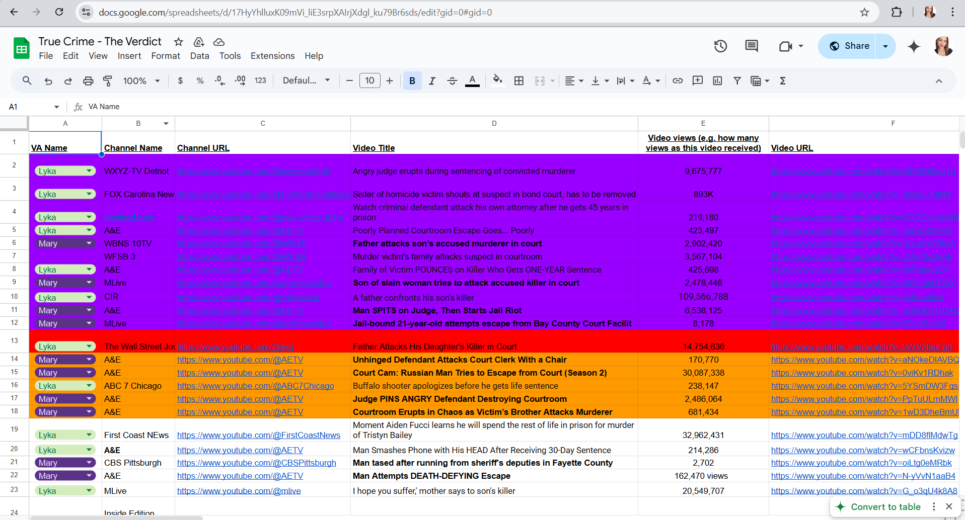Open the File menu

46,56
